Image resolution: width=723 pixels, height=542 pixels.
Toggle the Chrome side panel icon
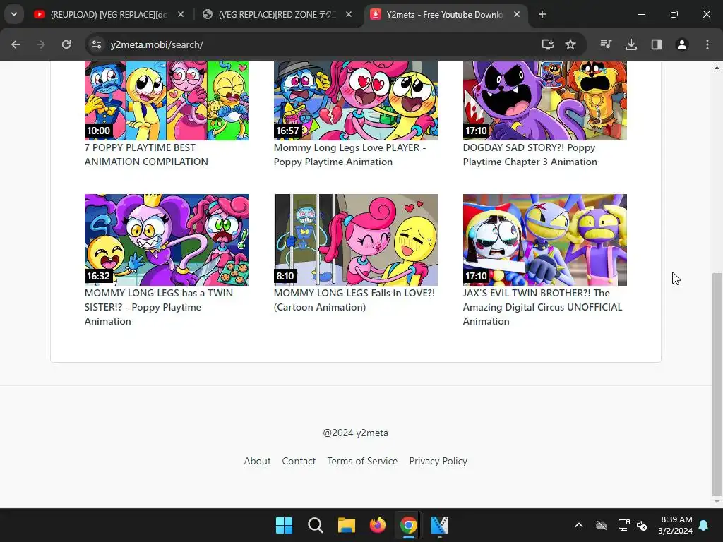click(657, 44)
